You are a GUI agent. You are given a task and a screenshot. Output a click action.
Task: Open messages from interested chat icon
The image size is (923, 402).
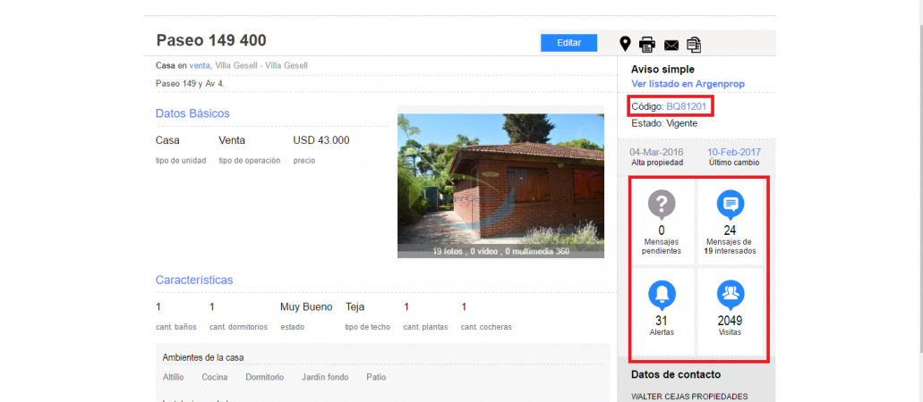730,205
